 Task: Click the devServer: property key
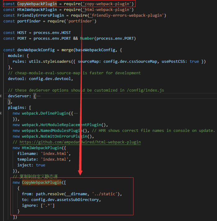coord(20,96)
